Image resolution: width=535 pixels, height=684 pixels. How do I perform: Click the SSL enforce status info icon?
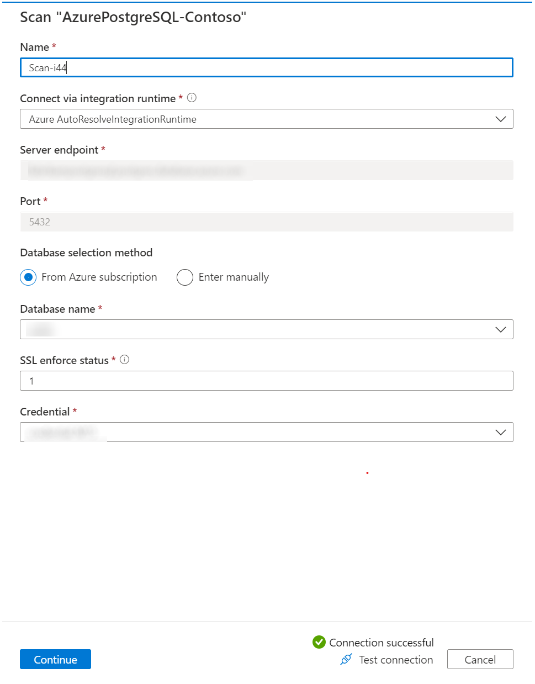pyautogui.click(x=124, y=359)
